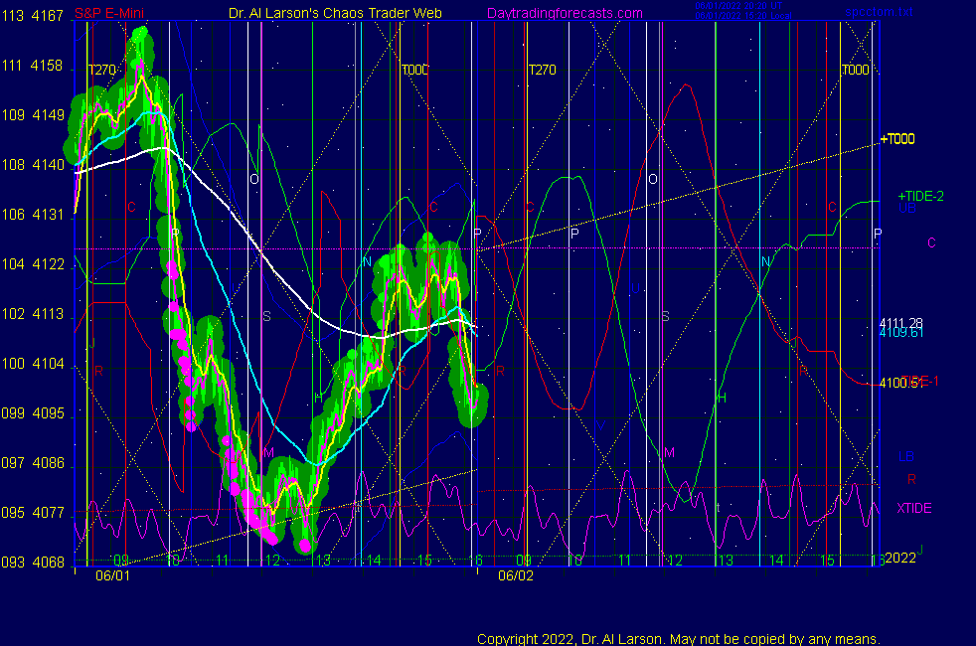This screenshot has width=976, height=646.
Task: Select the magenta XTIDE legend label
Action: (x=914, y=508)
